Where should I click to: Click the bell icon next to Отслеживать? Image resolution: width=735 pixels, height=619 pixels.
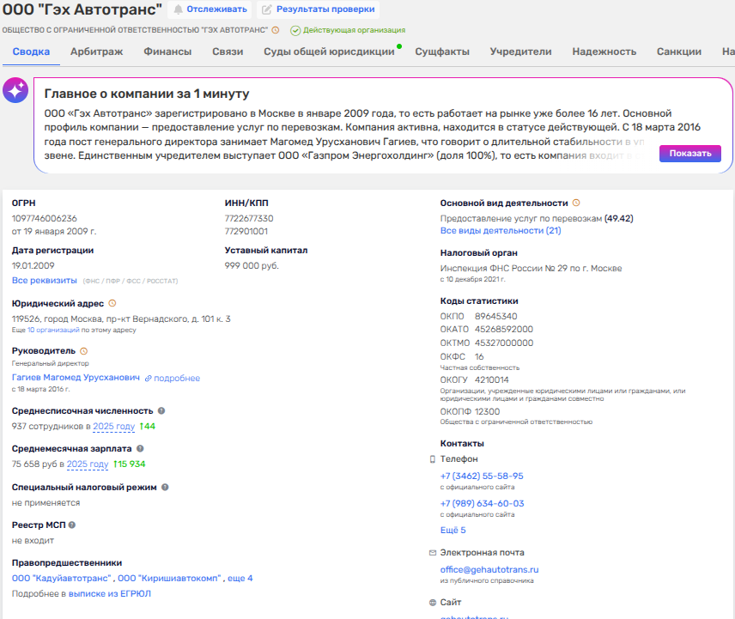pyautogui.click(x=178, y=9)
